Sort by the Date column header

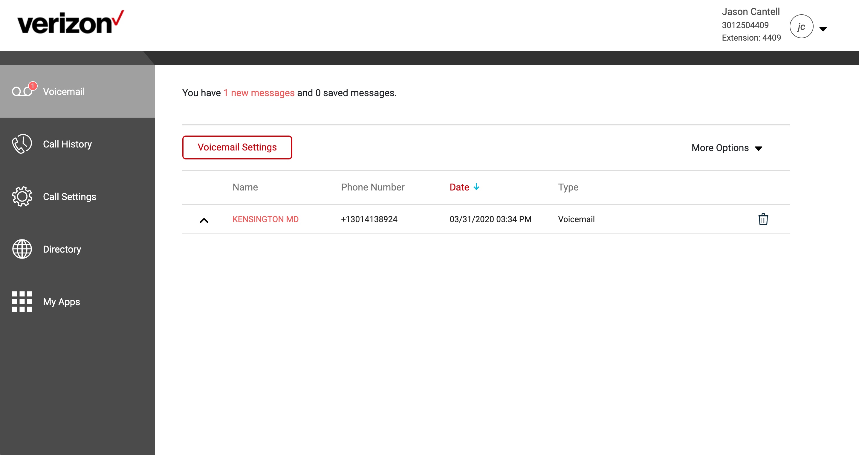tap(459, 187)
